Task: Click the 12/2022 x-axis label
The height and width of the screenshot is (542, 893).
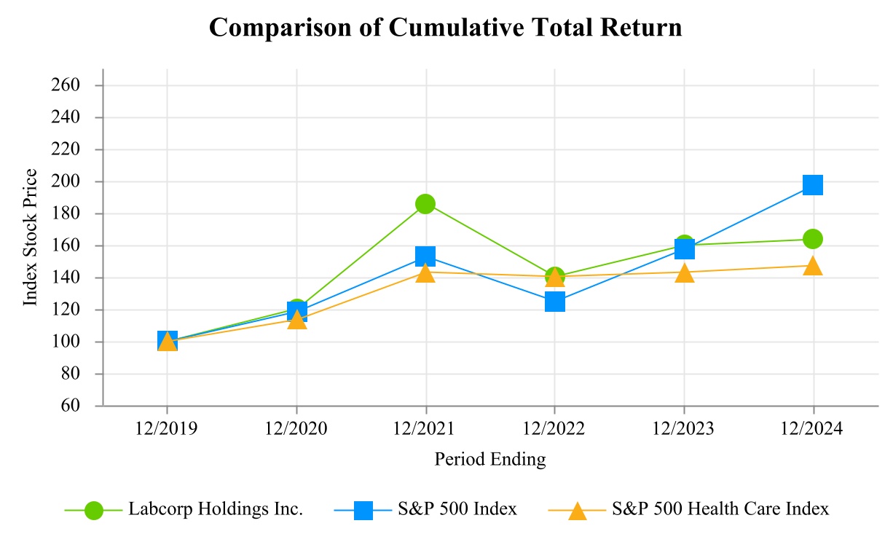Action: 555,429
